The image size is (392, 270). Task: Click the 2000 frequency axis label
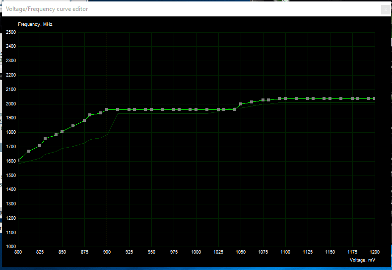[11, 104]
